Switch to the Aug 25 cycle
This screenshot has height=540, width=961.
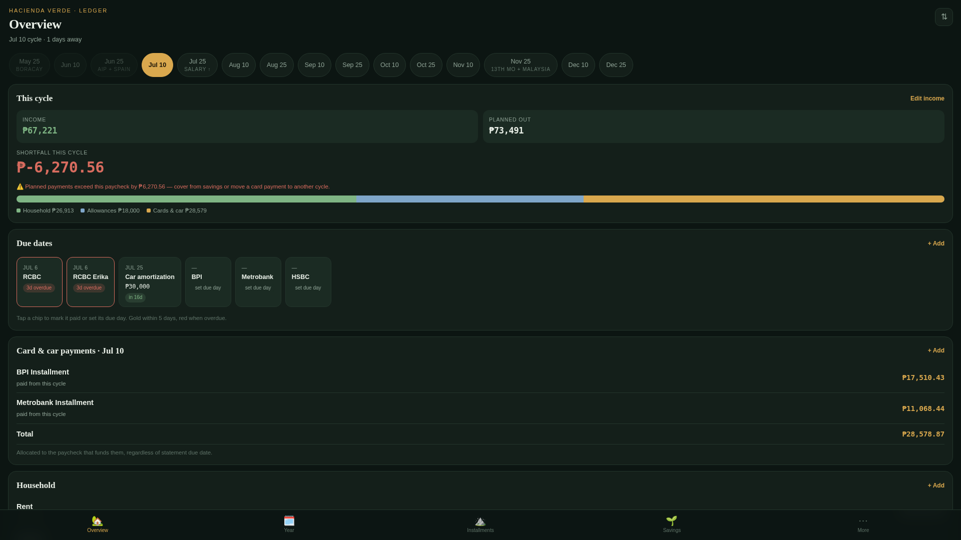click(x=277, y=65)
